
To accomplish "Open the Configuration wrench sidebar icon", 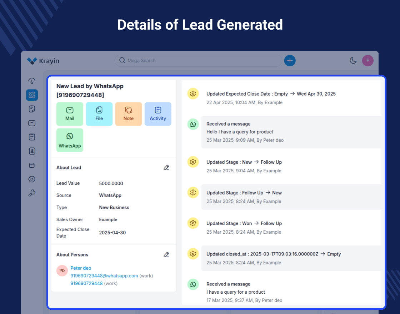I will [x=32, y=193].
